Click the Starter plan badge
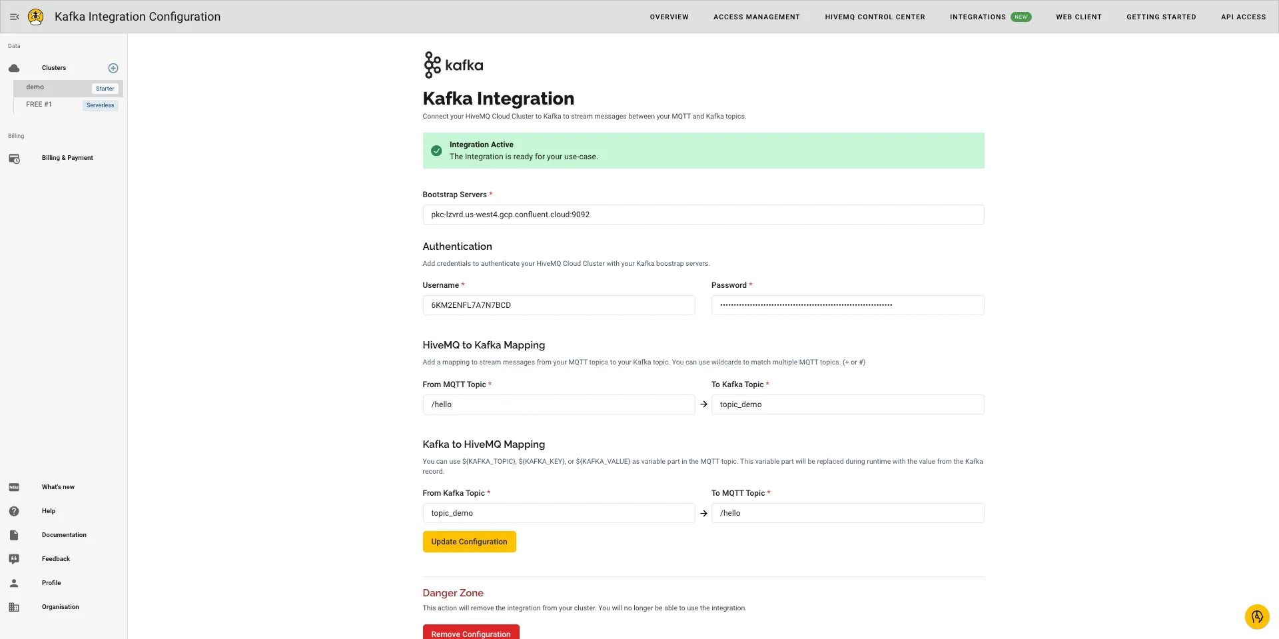Image resolution: width=1279 pixels, height=639 pixels. point(105,89)
